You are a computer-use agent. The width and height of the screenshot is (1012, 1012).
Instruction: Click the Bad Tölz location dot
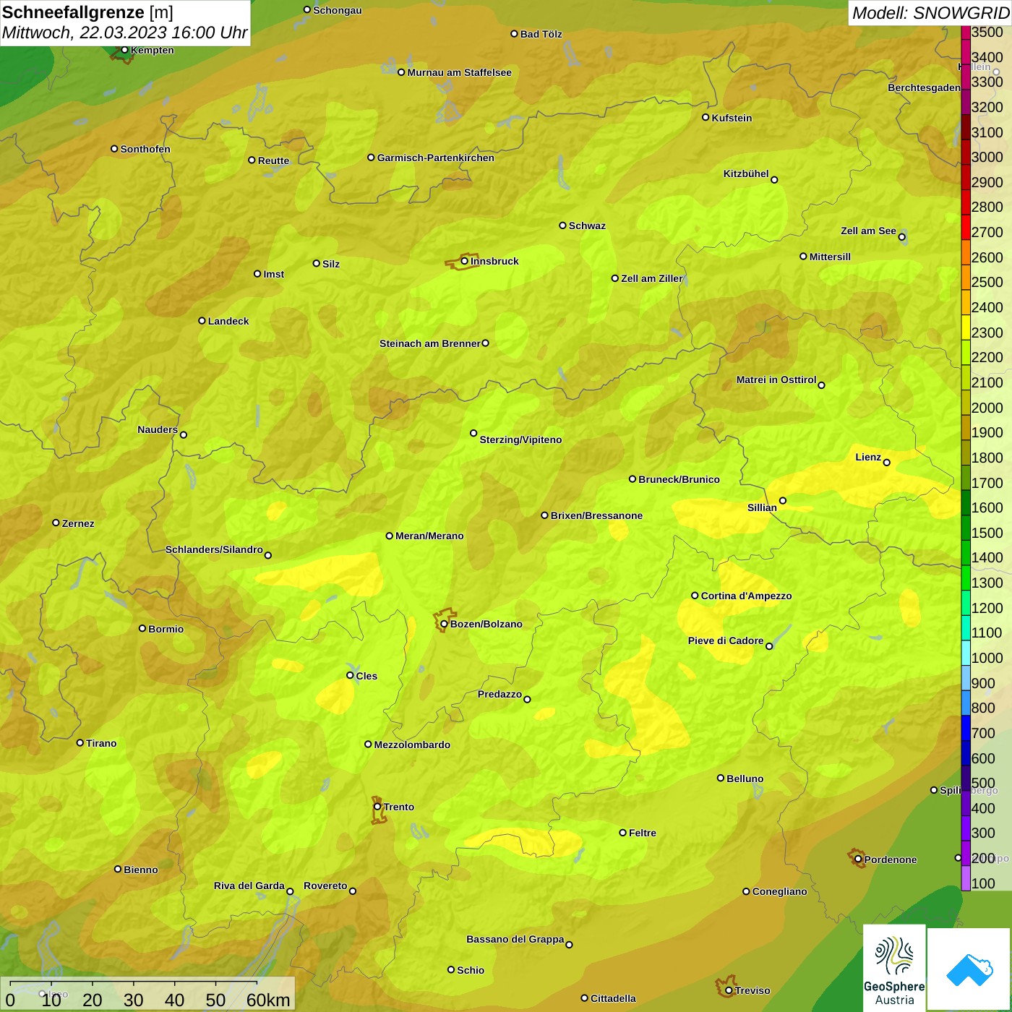click(x=515, y=34)
